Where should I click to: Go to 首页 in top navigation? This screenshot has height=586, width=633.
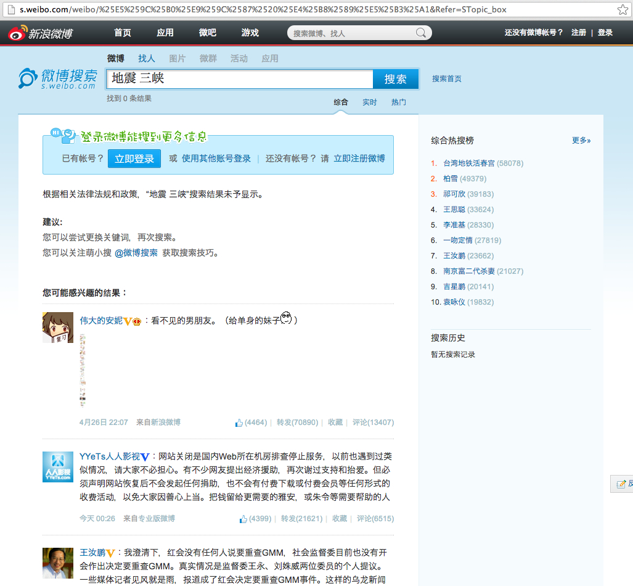[123, 33]
